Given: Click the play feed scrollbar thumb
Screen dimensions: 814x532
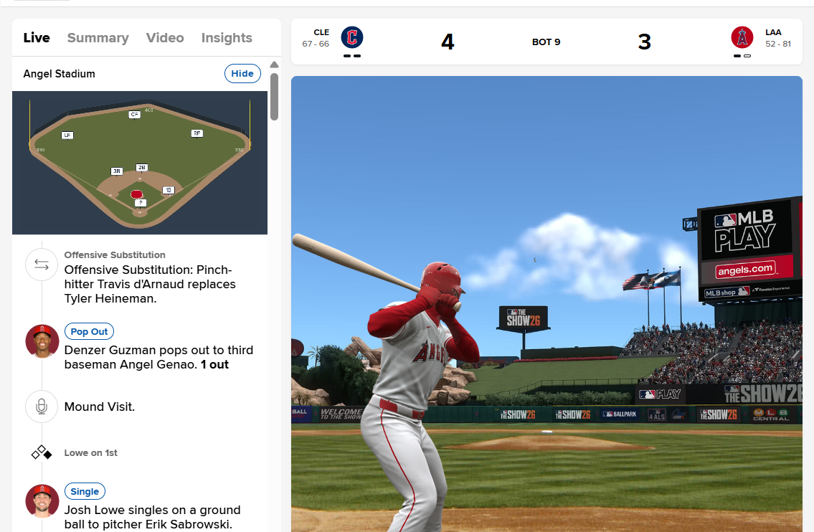Looking at the screenshot, I should 274,97.
